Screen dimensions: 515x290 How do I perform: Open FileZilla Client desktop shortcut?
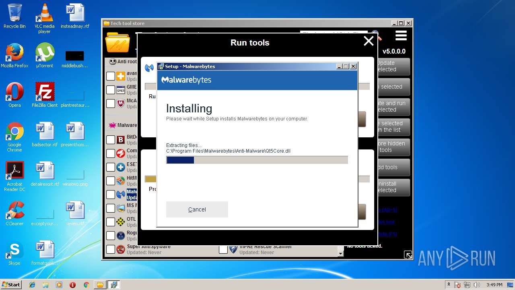point(45,95)
